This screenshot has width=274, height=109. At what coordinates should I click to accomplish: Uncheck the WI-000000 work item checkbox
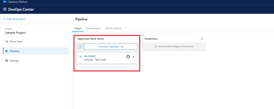click(x=80, y=56)
